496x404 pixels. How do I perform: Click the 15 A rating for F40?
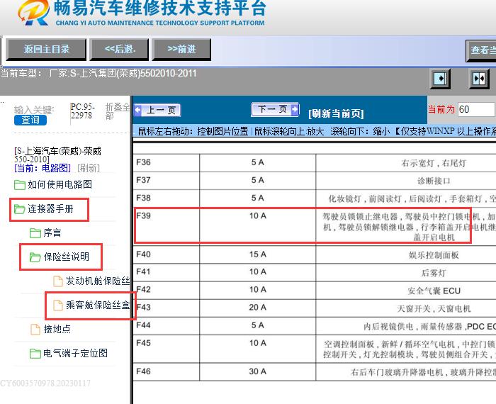click(x=257, y=254)
